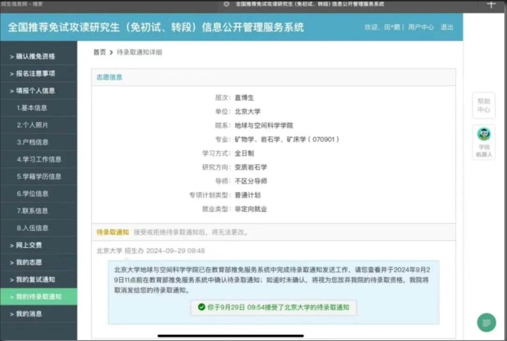Click the close icon on browser tab
Image resolution: width=507 pixels, height=341 pixels.
click(226, 4)
